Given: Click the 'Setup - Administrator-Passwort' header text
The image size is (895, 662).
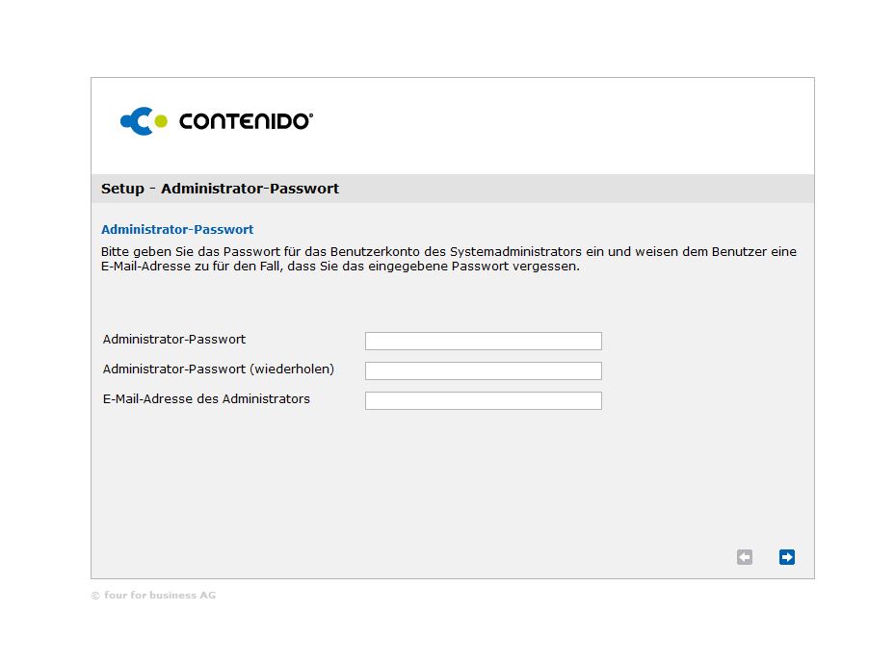Looking at the screenshot, I should click(220, 189).
